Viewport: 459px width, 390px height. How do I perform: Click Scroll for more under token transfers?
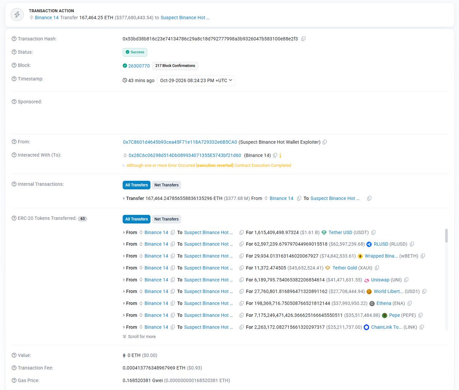139,337
